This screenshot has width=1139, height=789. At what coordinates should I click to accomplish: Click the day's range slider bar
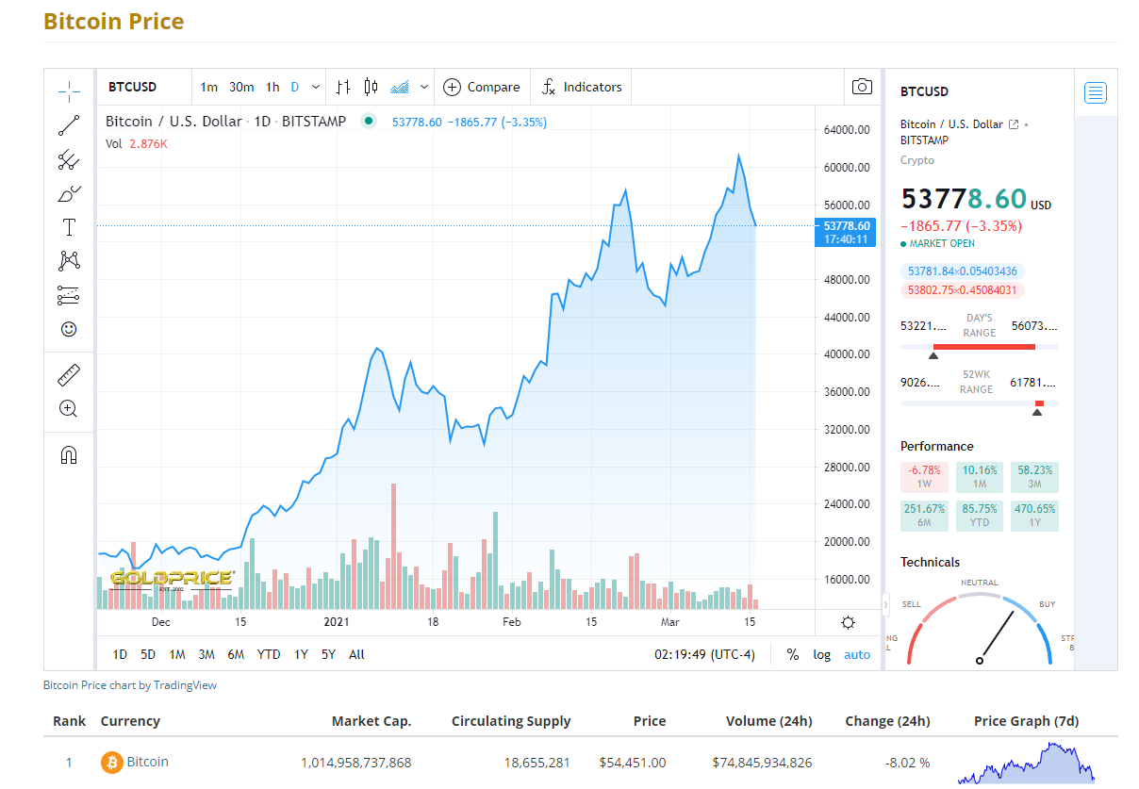tap(980, 347)
